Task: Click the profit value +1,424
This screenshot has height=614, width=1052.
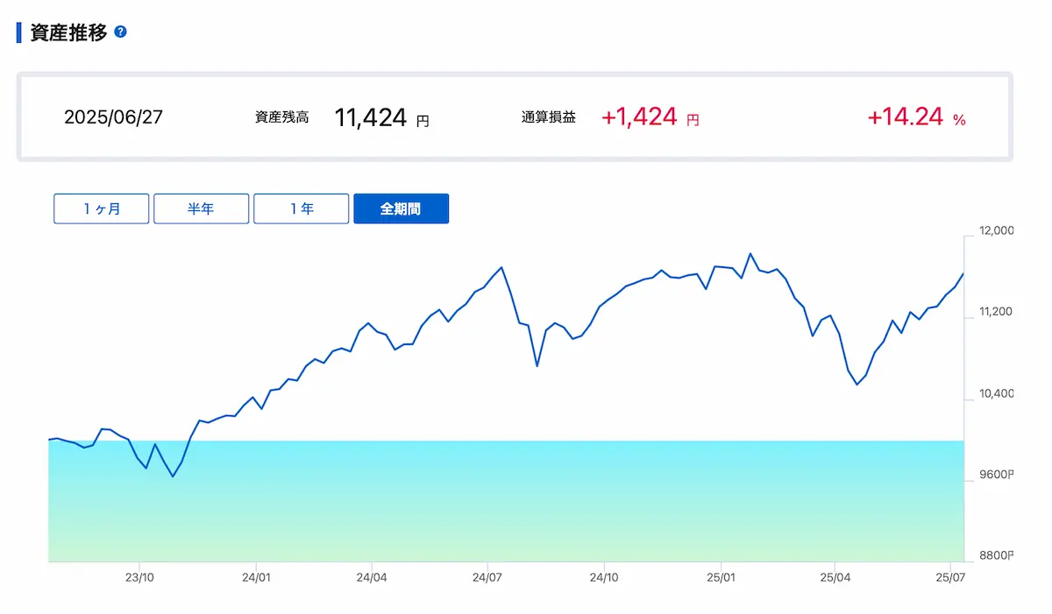Action: (x=640, y=116)
